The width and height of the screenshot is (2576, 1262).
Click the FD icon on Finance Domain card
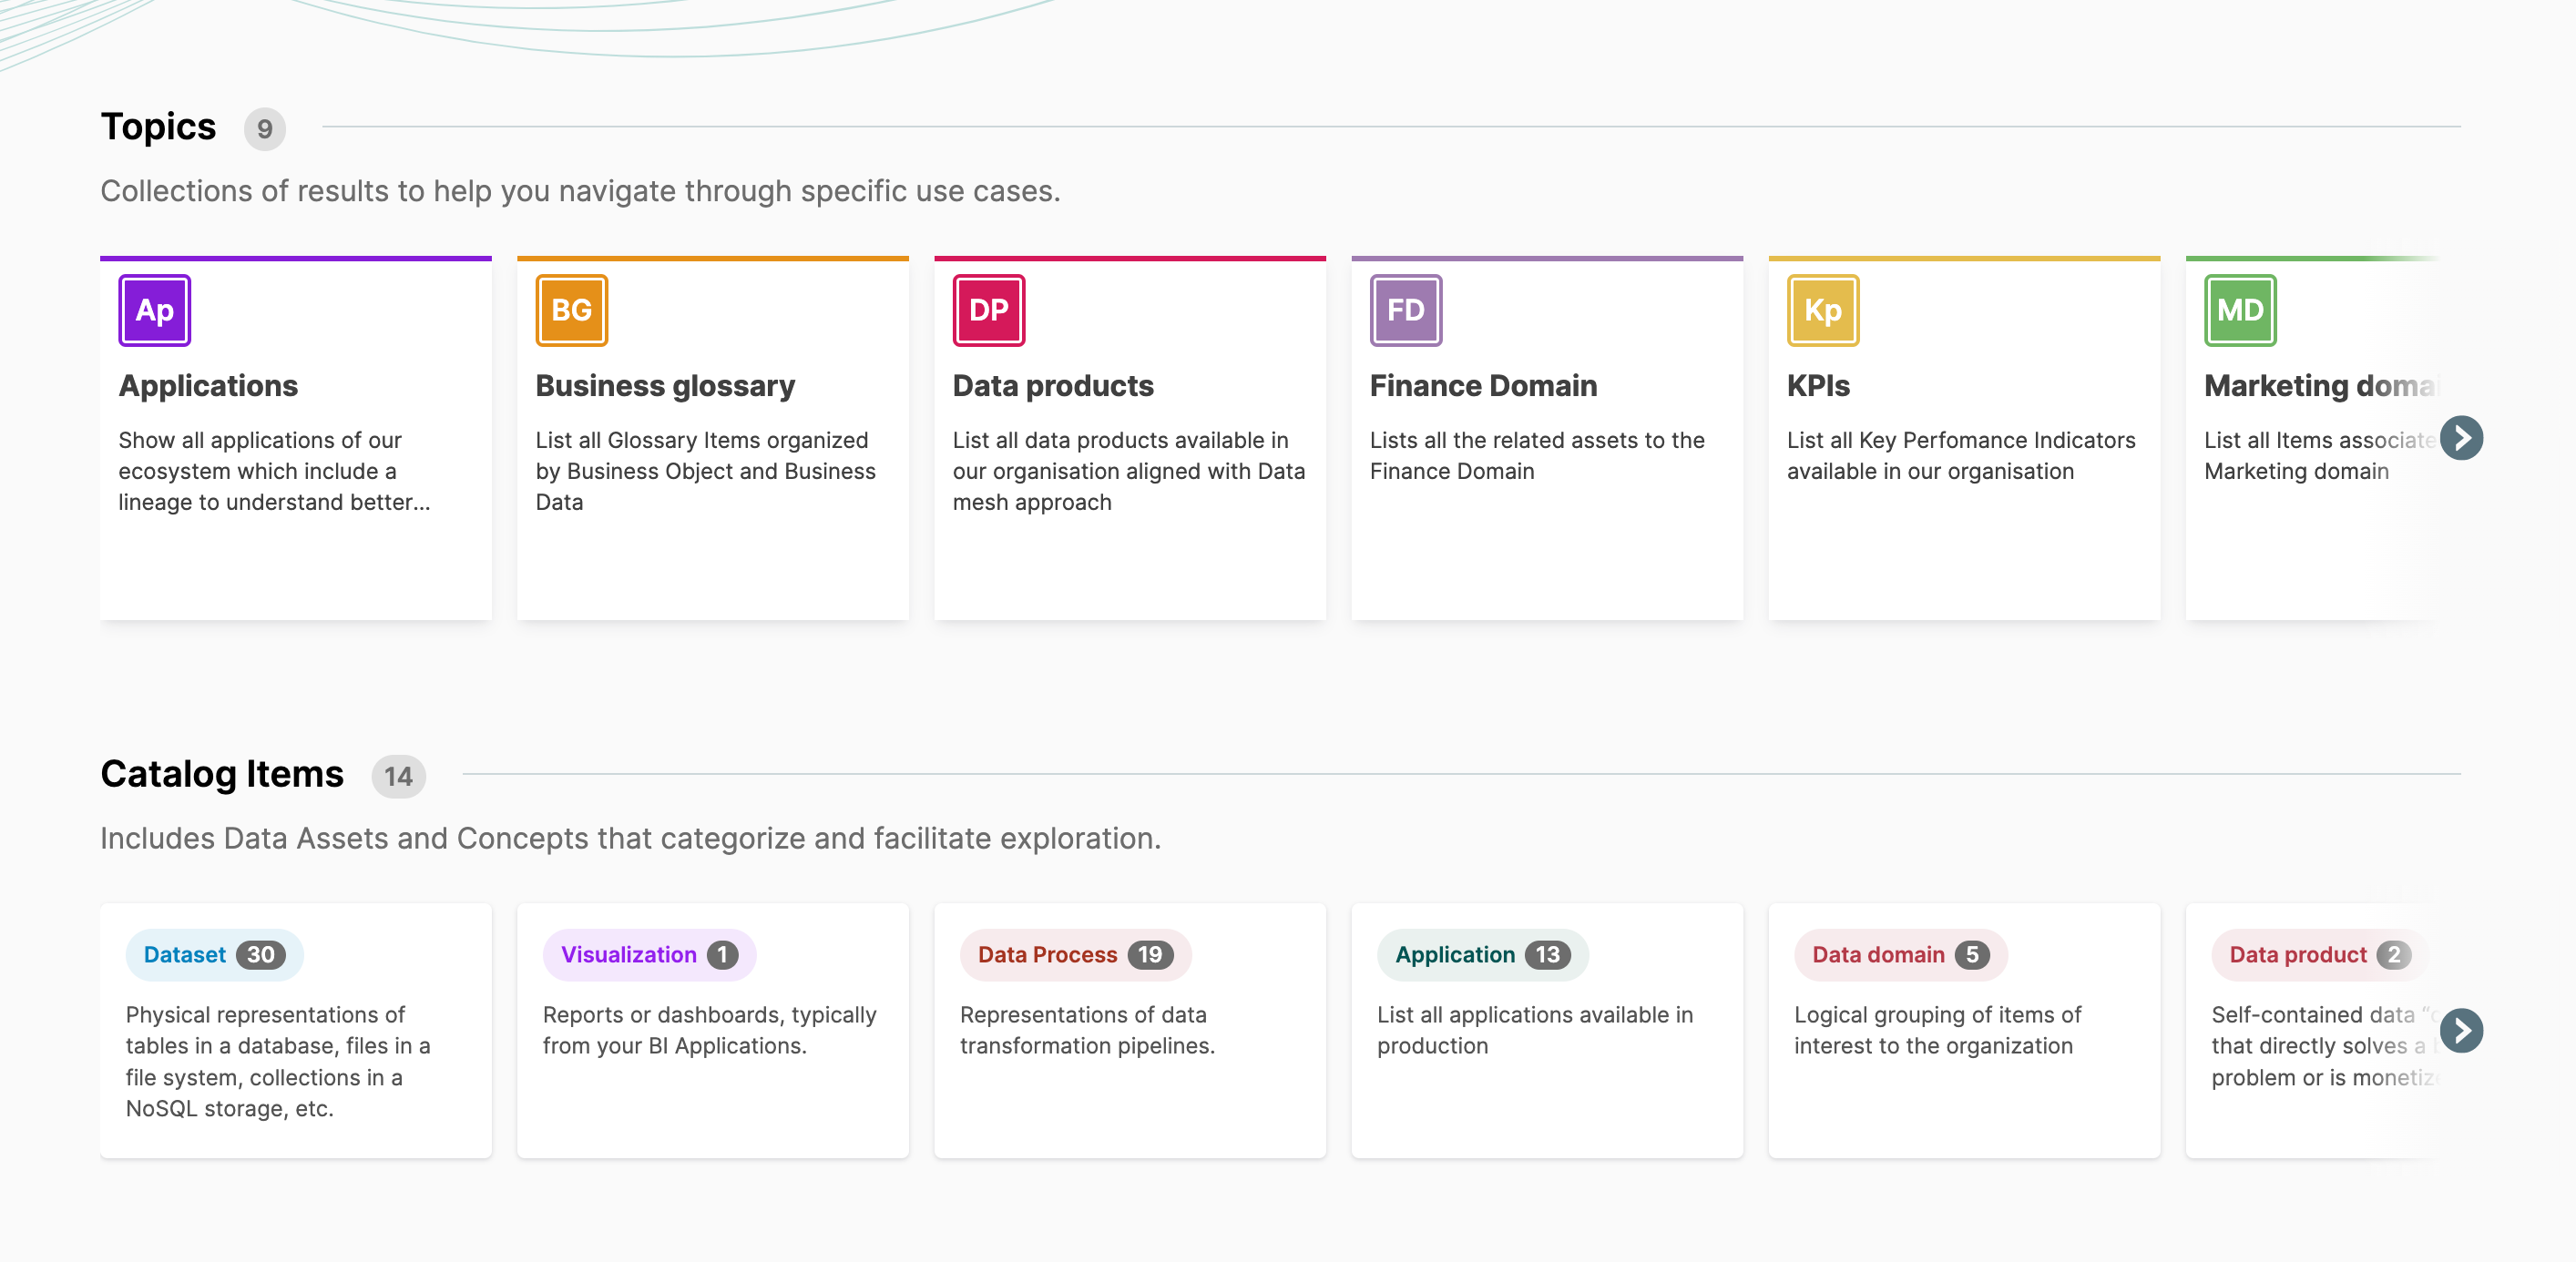point(1405,310)
